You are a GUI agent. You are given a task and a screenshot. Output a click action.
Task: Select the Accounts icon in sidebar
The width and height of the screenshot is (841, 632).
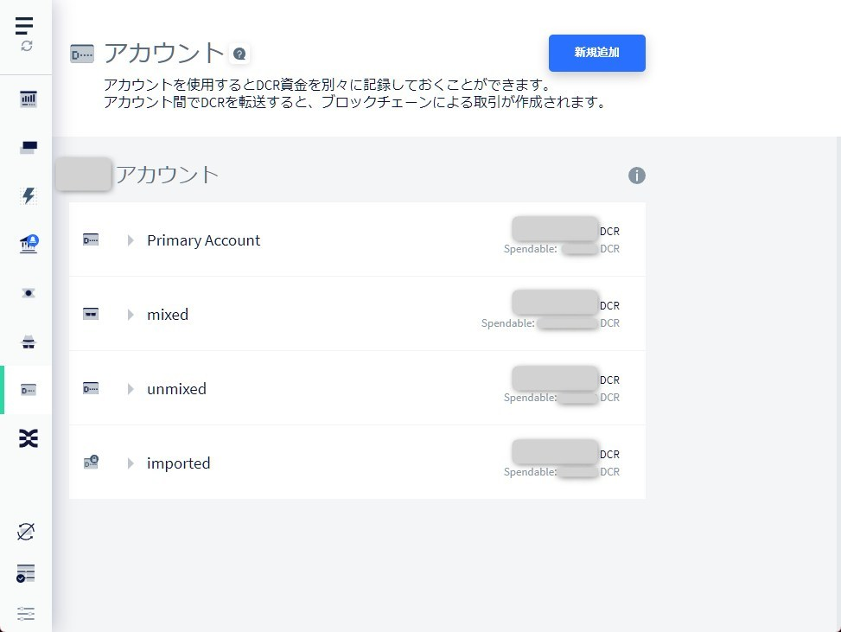[29, 390]
